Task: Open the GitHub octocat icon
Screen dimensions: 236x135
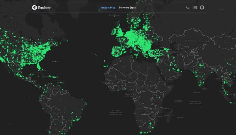Action: point(202,8)
